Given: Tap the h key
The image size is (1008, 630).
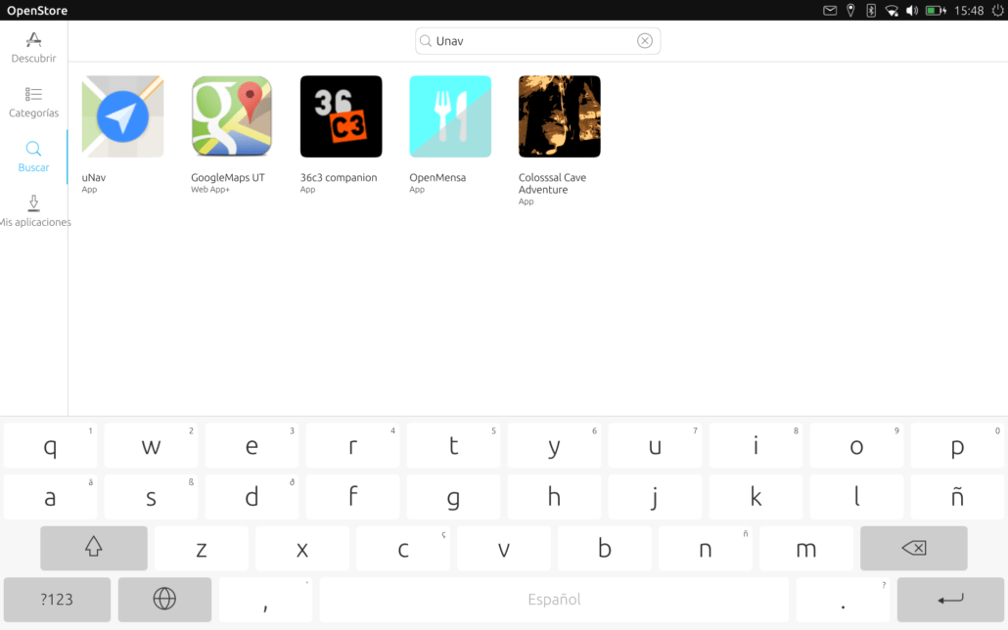Looking at the screenshot, I should tap(554, 496).
